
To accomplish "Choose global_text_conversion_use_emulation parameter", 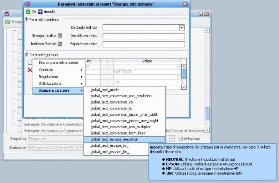I will coord(125,96).
